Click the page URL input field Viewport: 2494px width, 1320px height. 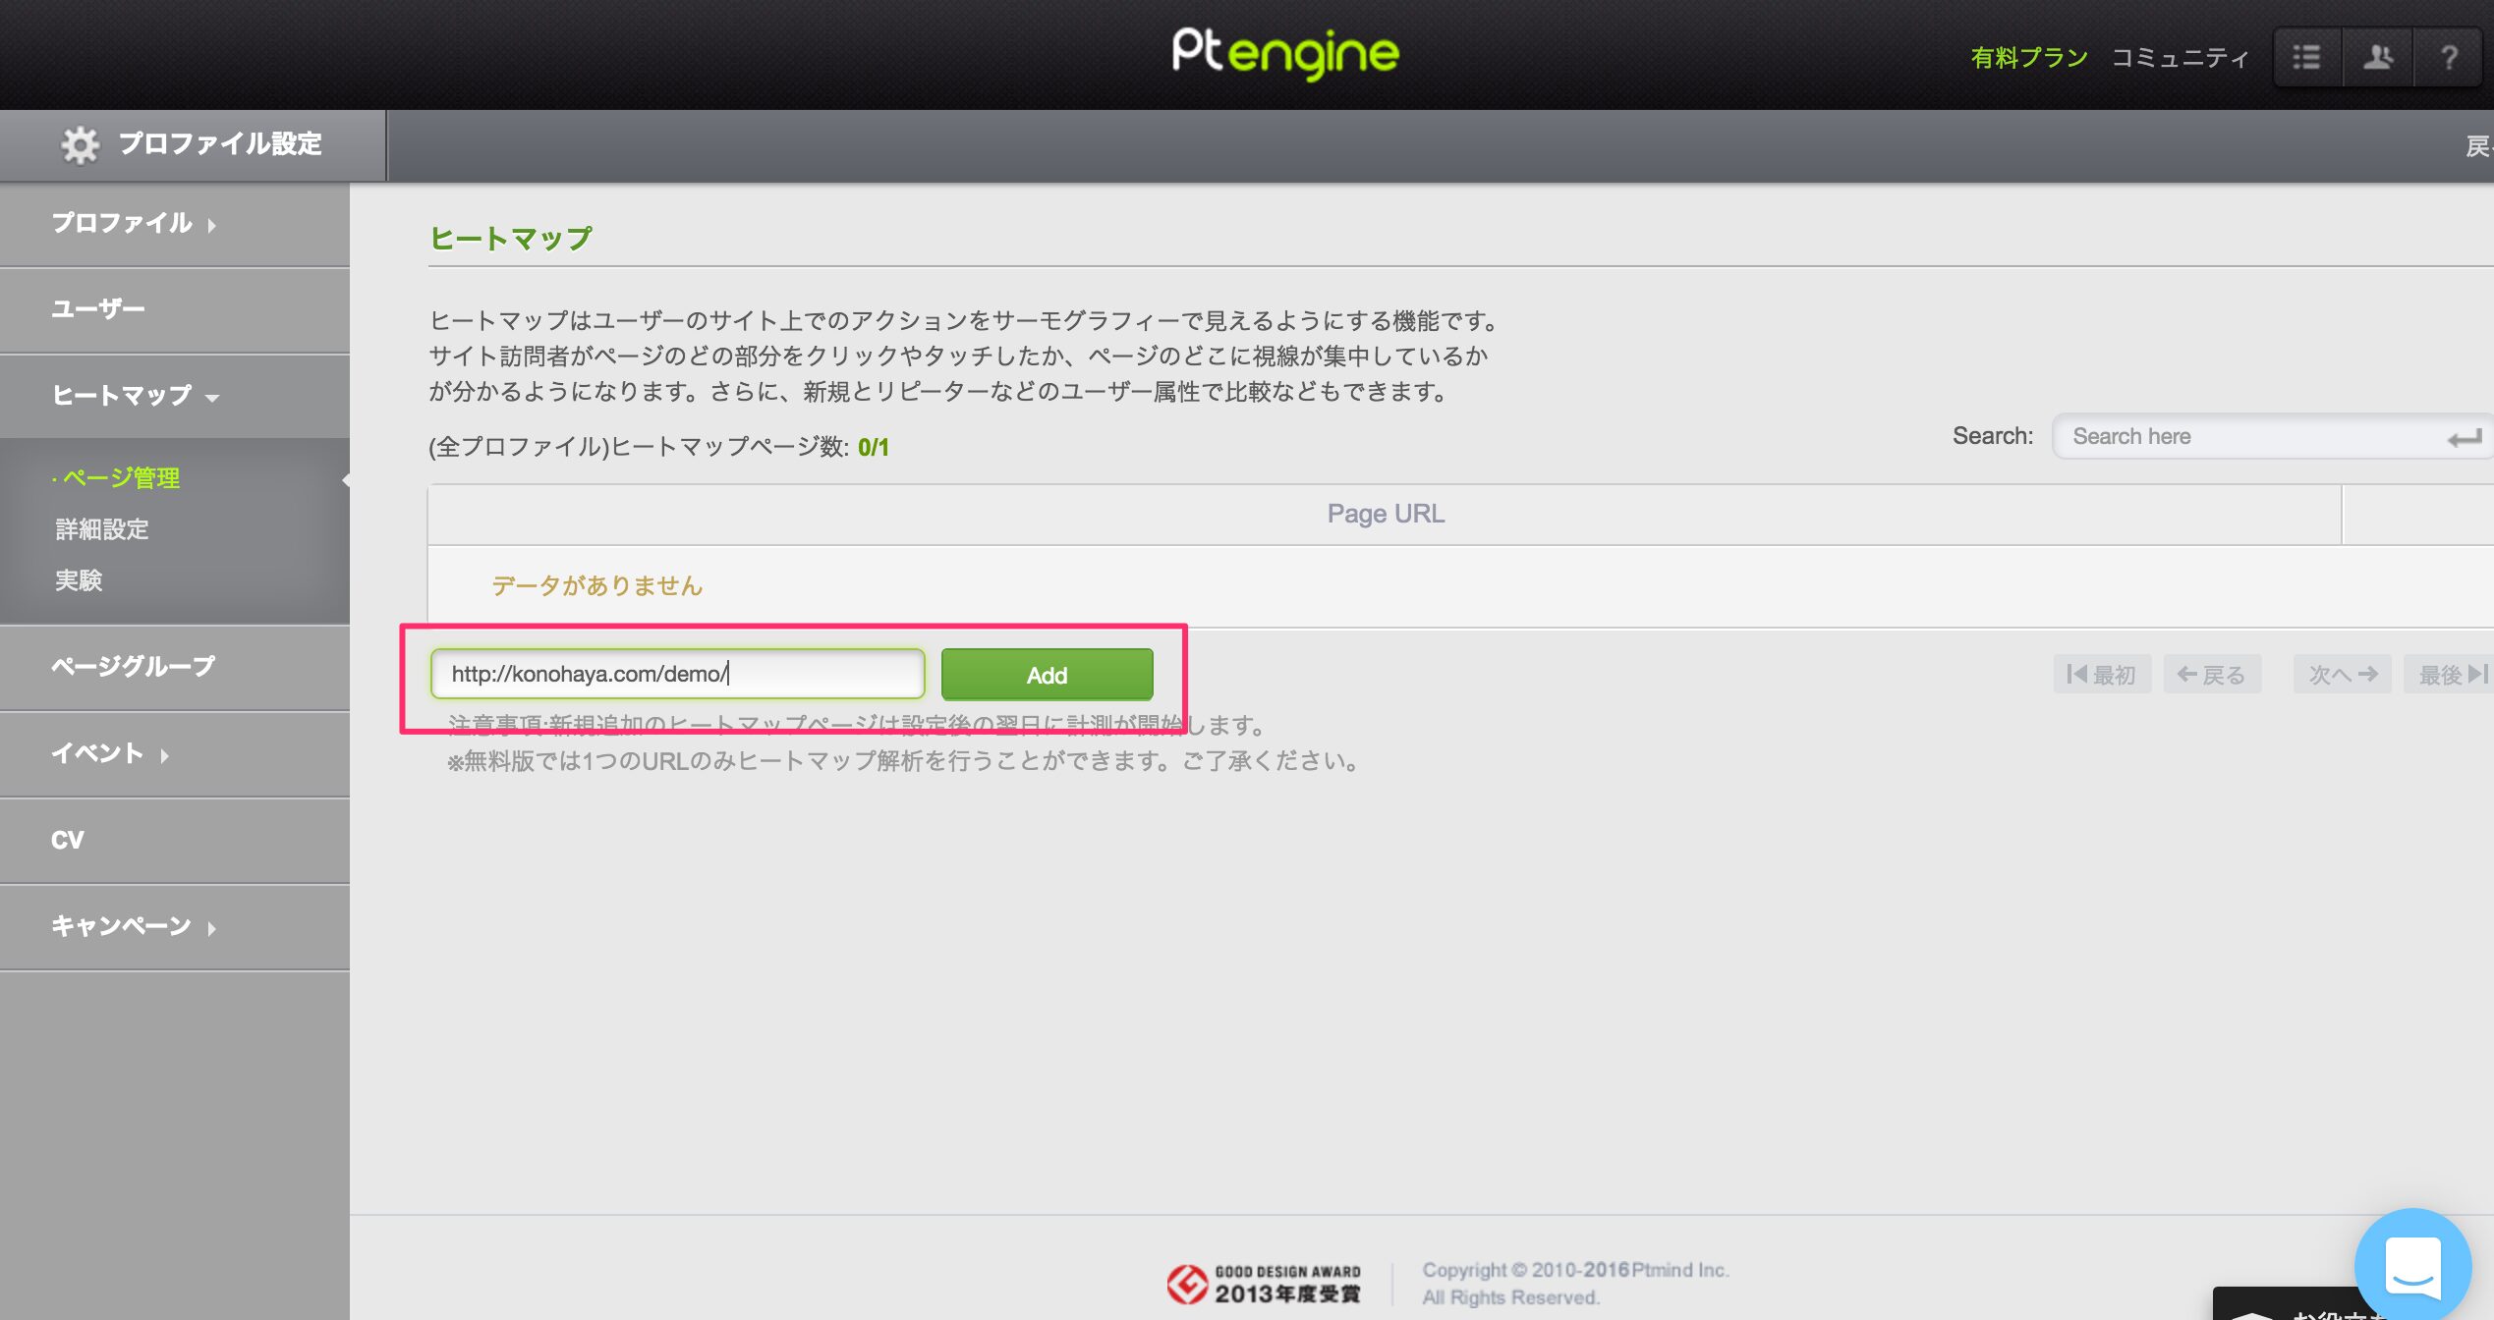click(x=678, y=673)
